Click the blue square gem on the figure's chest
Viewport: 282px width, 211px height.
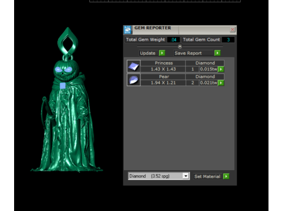click(63, 86)
